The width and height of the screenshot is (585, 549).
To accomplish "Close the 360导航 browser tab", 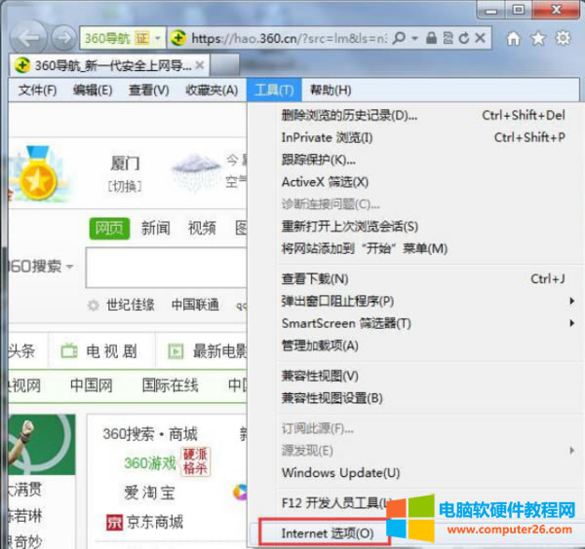I will coord(200,65).
